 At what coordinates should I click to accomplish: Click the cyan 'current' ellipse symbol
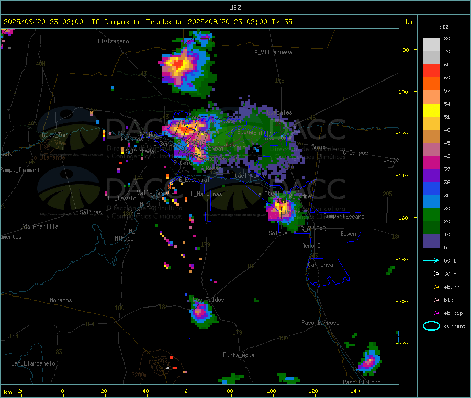click(431, 326)
